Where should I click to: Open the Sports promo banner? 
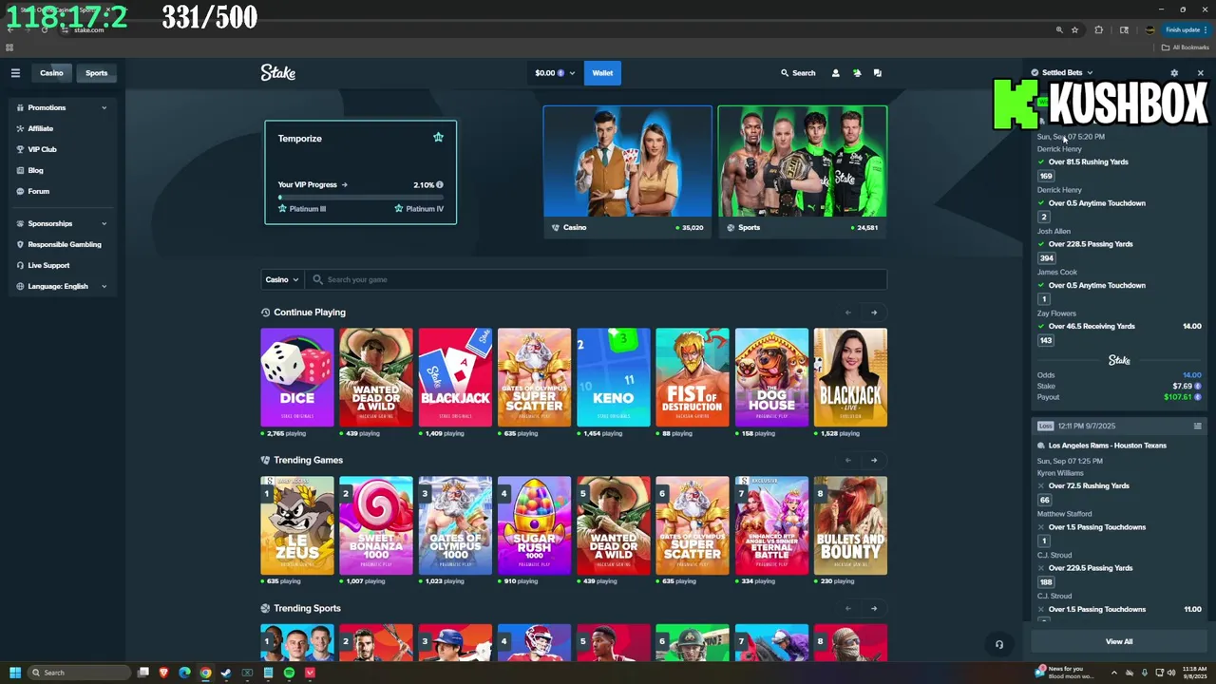[803, 171]
